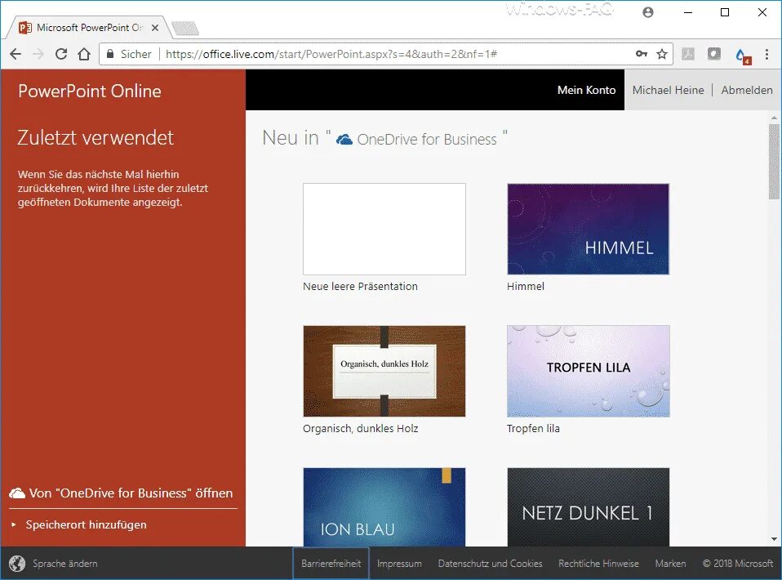
Task: Click the secure lock icon in address bar
Action: pyautogui.click(x=110, y=54)
